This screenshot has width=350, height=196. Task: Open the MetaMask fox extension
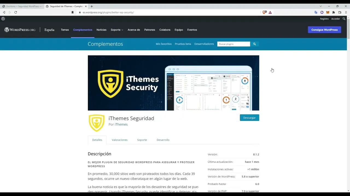(x=328, y=12)
